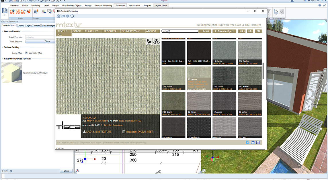
Task: Switch to the Objects palette tab
Action: (29, 26)
